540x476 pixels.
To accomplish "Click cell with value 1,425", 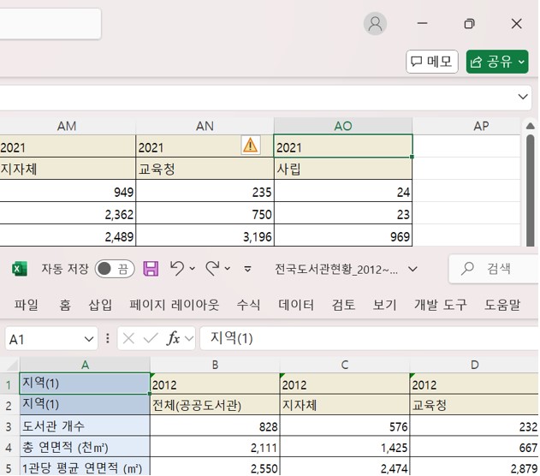I will pos(345,447).
